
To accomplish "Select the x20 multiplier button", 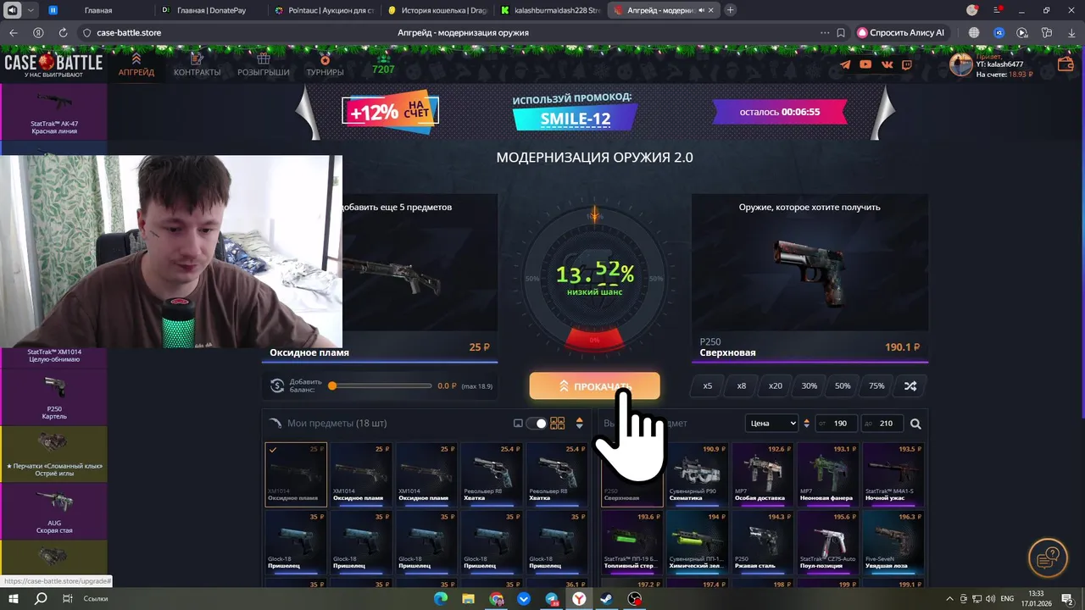I will pos(776,385).
